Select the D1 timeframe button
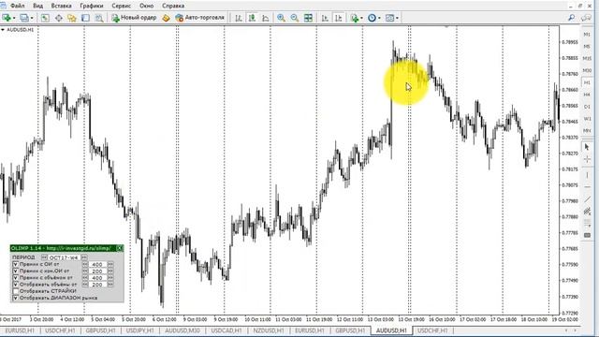Viewport: 599px width, 337px height. pos(587,107)
